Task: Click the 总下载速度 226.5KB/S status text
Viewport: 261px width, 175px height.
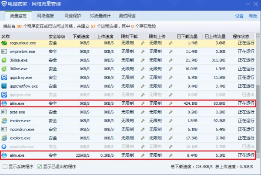Action: pyautogui.click(x=191, y=167)
